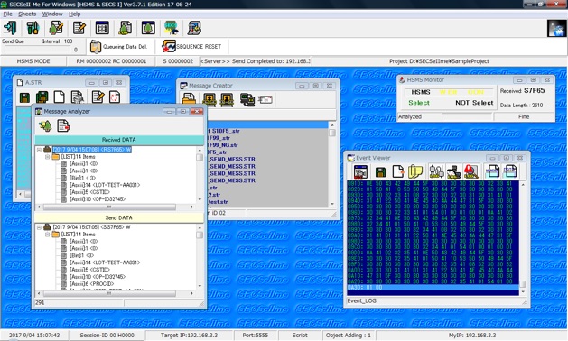Select test.str in Message Creator list

click(x=218, y=202)
